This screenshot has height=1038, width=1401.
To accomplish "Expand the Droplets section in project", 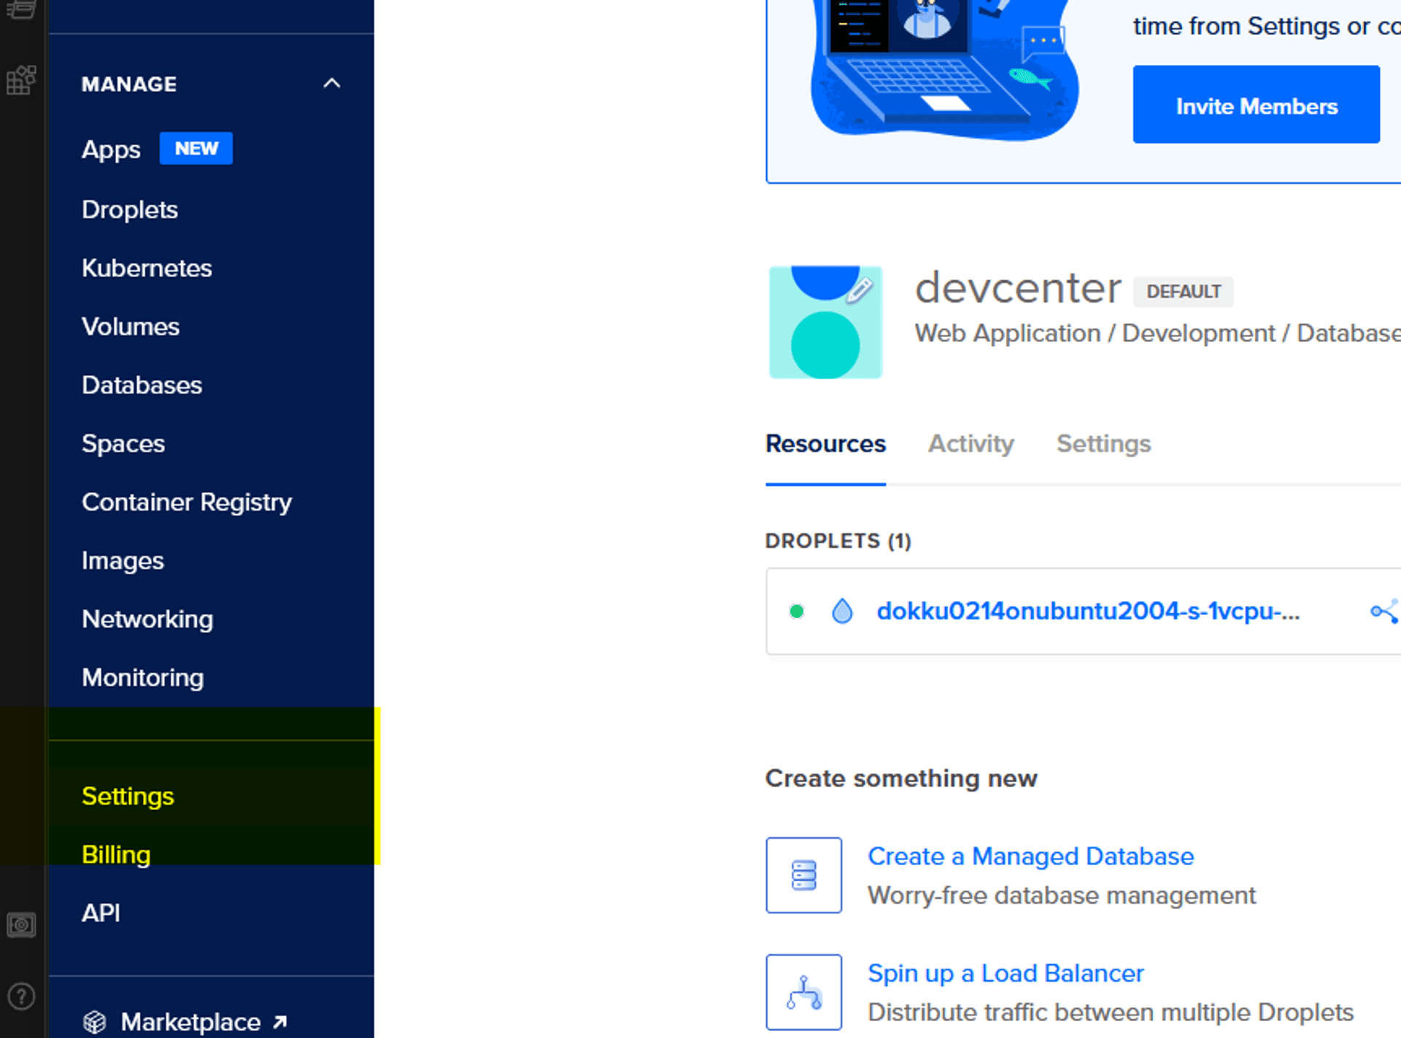I will tap(838, 541).
